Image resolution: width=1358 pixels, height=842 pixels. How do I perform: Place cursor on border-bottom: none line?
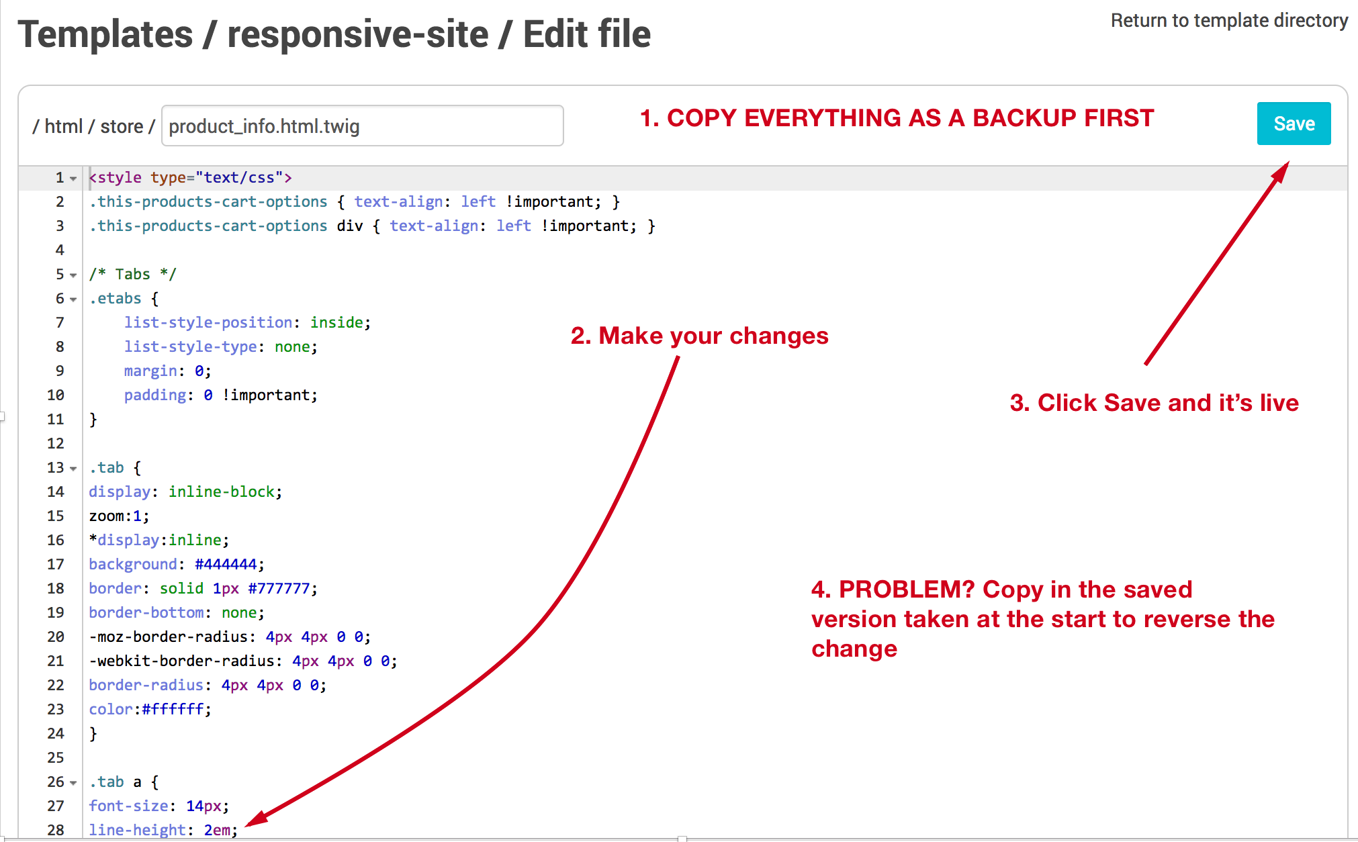[176, 612]
